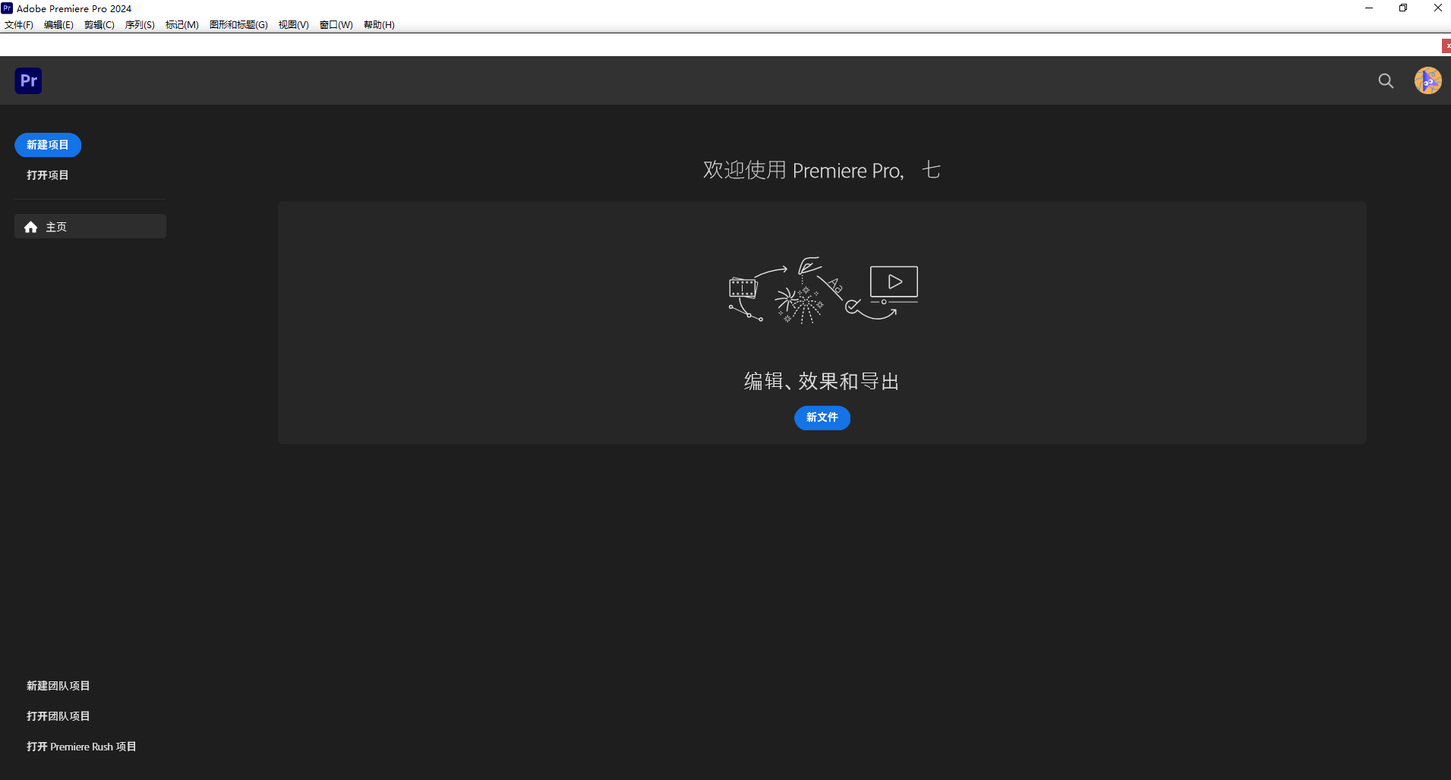
Task: Click 打开团队项目 at bottom left
Action: 58,716
